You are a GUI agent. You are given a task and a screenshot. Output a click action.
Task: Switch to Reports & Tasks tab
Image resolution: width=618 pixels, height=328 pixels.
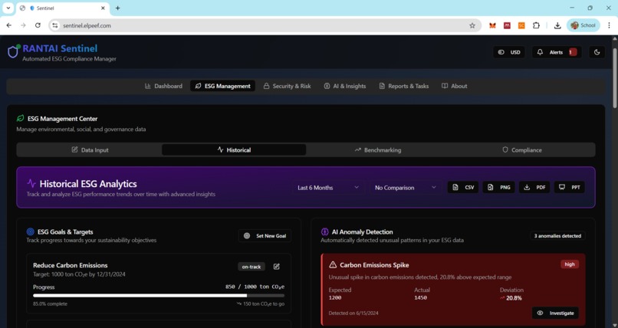pyautogui.click(x=403, y=86)
